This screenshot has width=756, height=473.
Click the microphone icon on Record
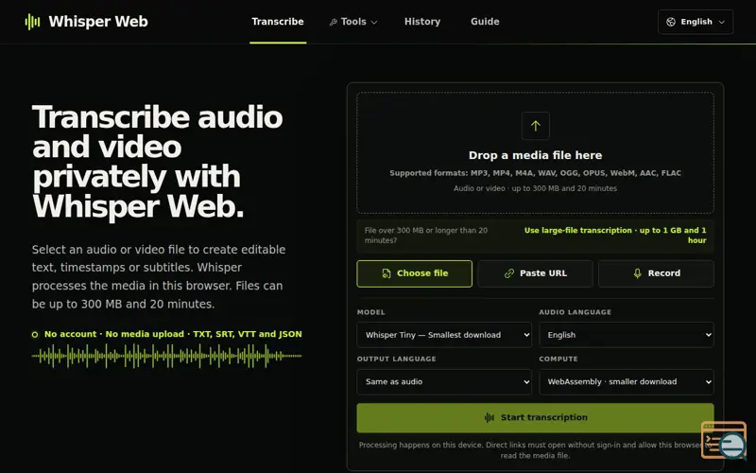tap(637, 273)
